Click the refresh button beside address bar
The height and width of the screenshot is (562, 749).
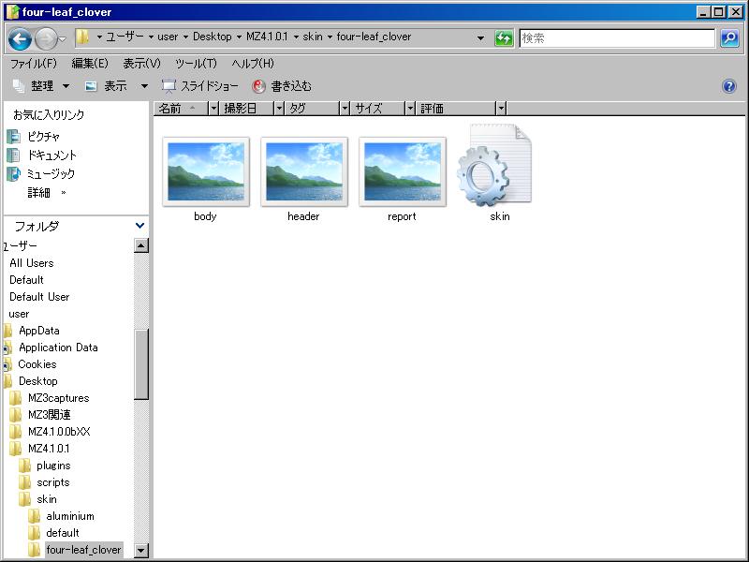(x=505, y=38)
